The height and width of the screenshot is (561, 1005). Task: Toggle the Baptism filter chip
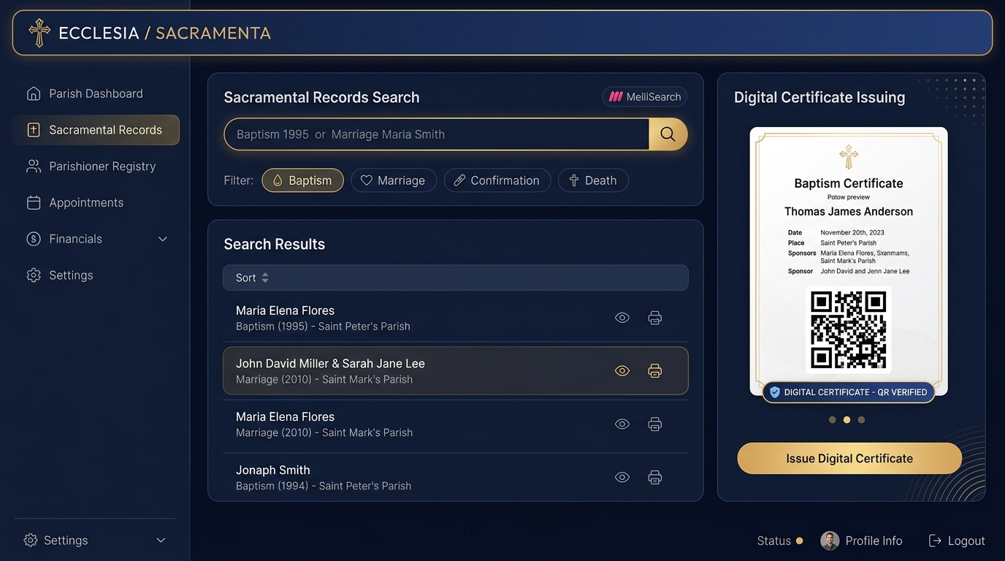[x=302, y=180]
